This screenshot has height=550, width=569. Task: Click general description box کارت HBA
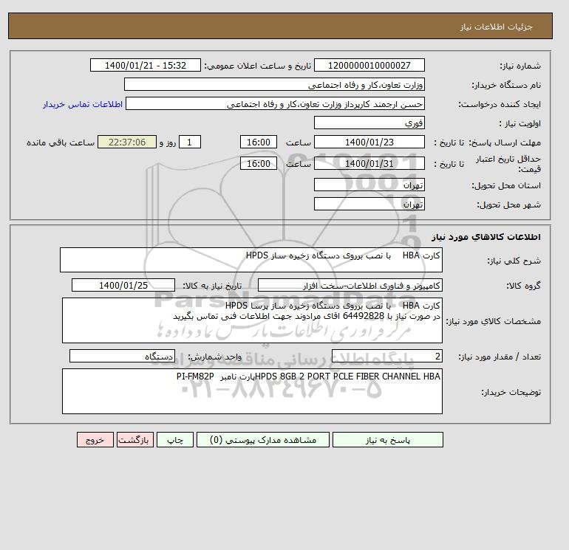(251, 260)
